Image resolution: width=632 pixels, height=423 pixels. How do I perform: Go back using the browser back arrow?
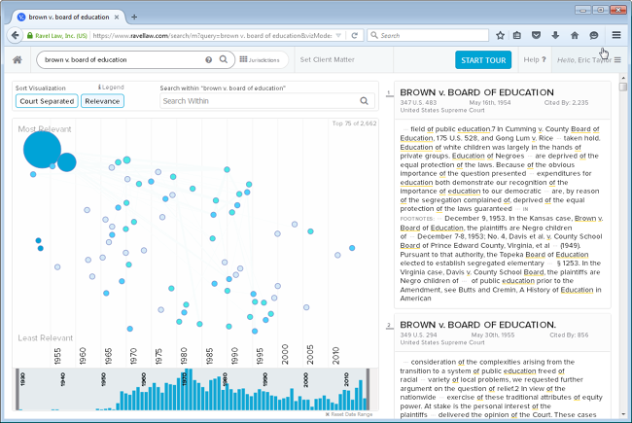[15, 35]
